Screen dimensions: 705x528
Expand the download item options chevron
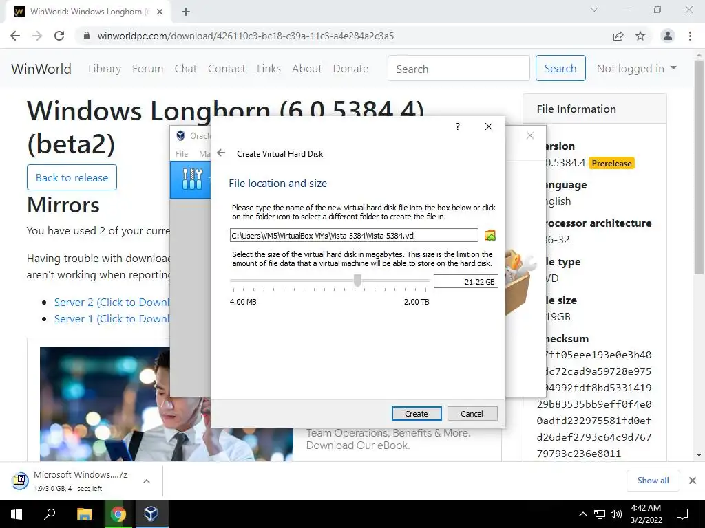coord(146,481)
